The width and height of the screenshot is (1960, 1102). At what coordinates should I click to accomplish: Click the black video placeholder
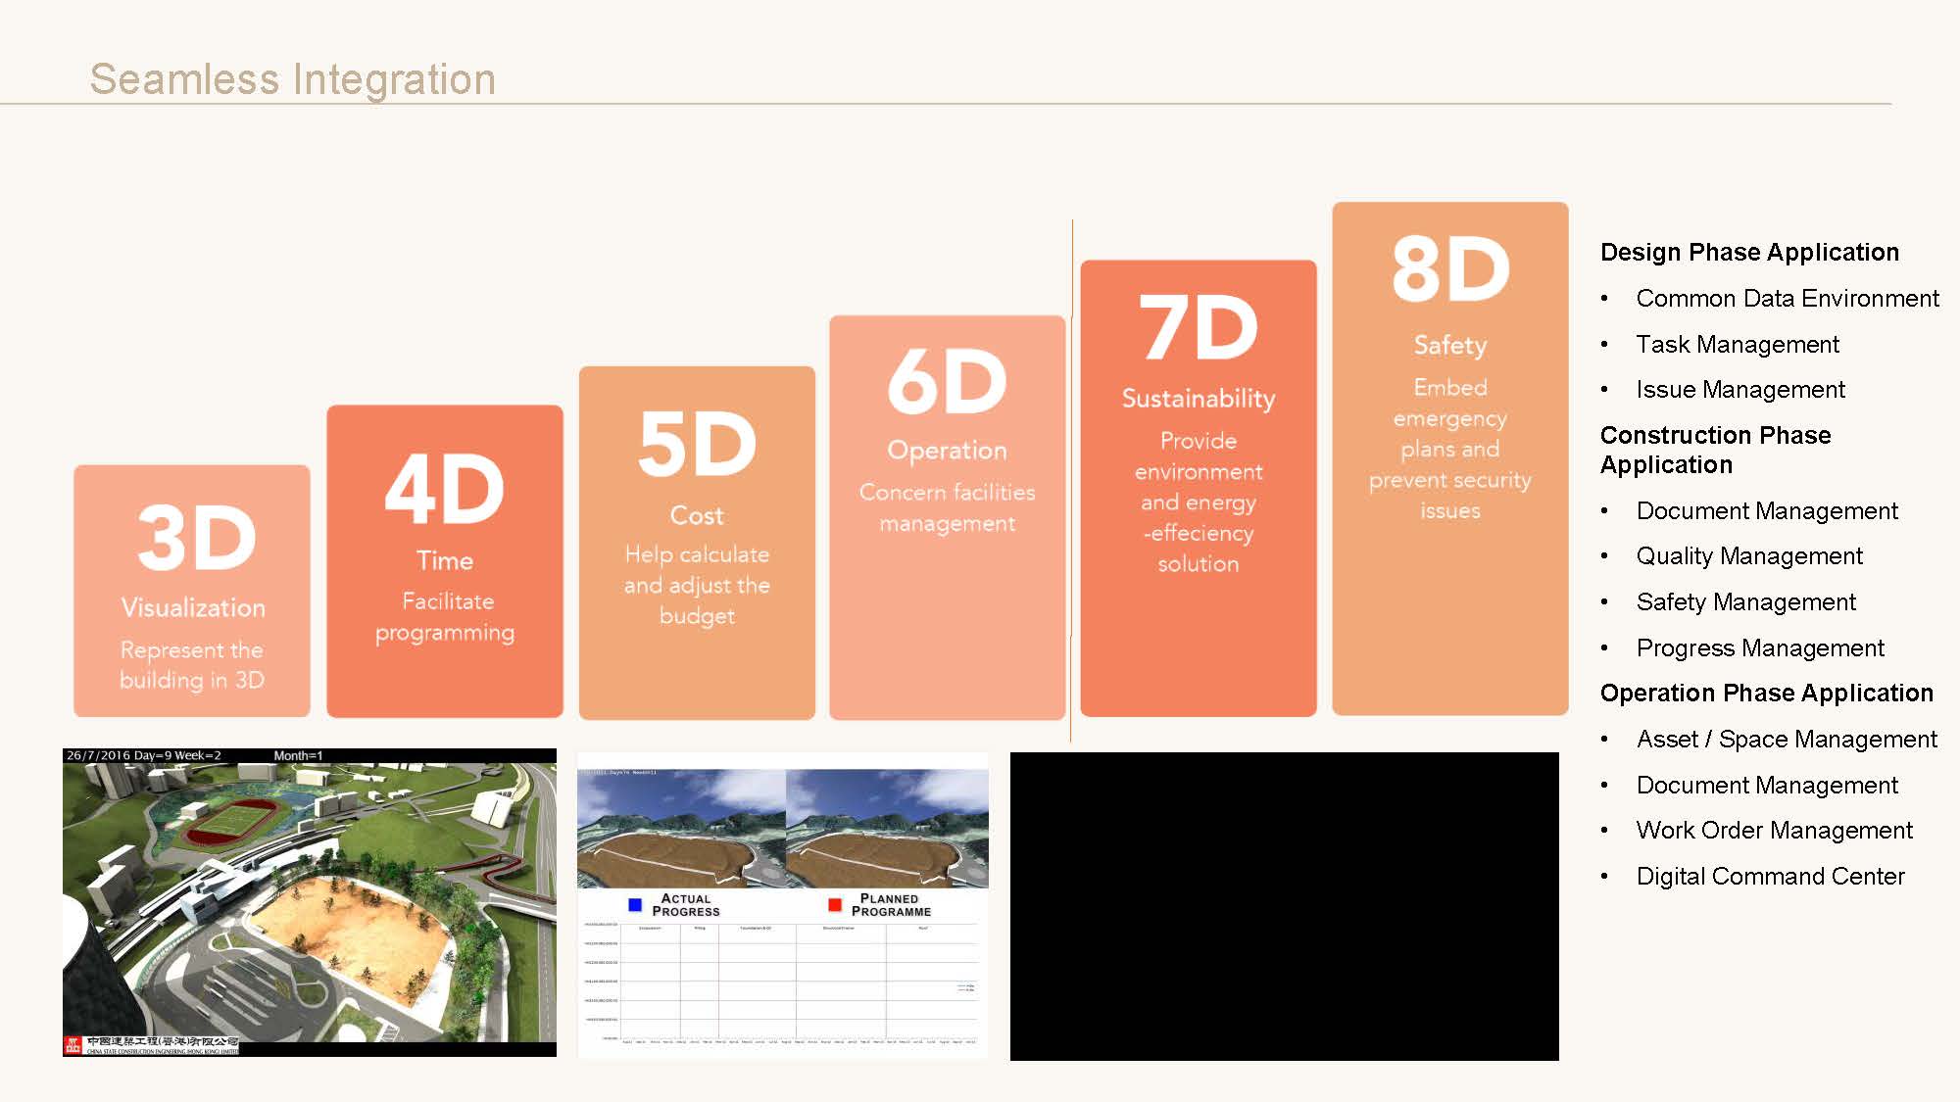click(x=1284, y=906)
